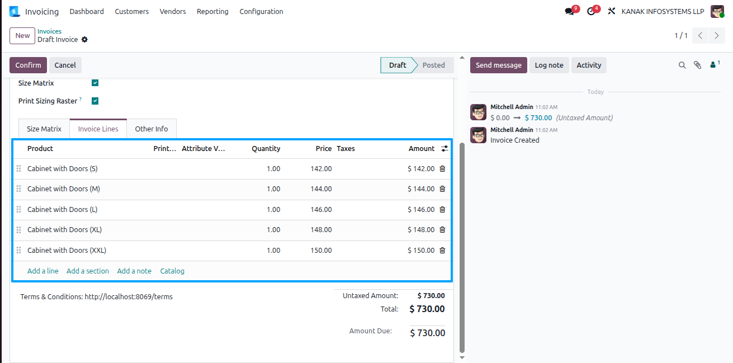Open the Customers menu
The width and height of the screenshot is (733, 363).
pos(132,11)
